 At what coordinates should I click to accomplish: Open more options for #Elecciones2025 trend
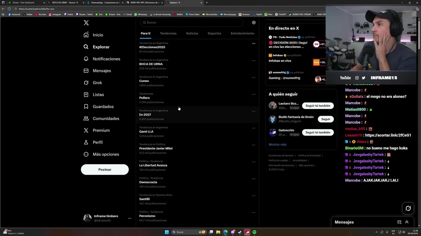(x=254, y=43)
